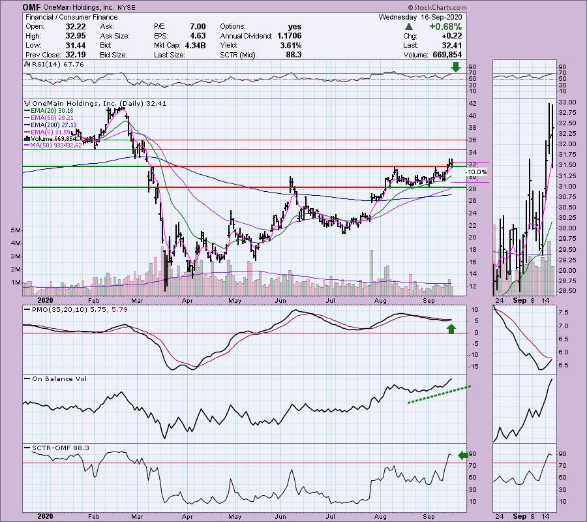Click the small chart icon beside RSI(14)

click(x=27, y=65)
